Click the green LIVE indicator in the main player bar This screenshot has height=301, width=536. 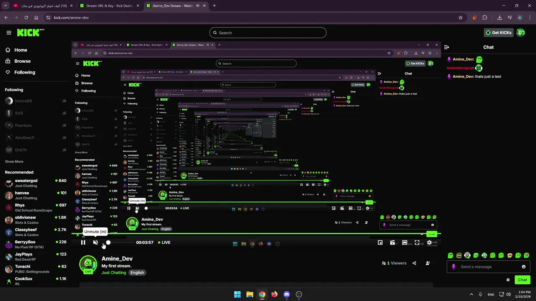click(x=164, y=242)
